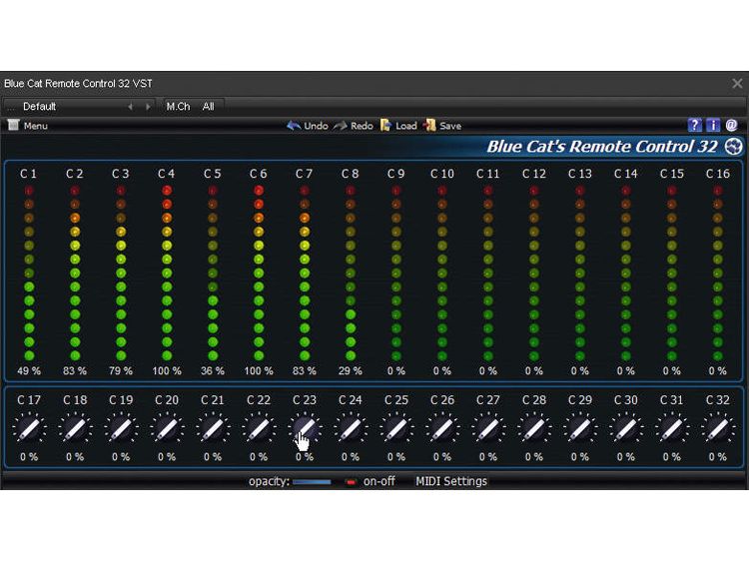
Task: Click the '100 %' value under C 6
Action: 259,371
